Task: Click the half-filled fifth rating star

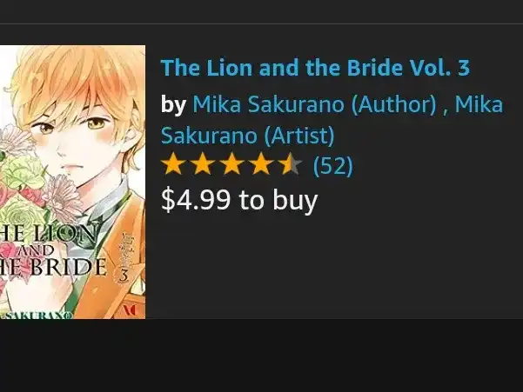Action: click(x=291, y=164)
